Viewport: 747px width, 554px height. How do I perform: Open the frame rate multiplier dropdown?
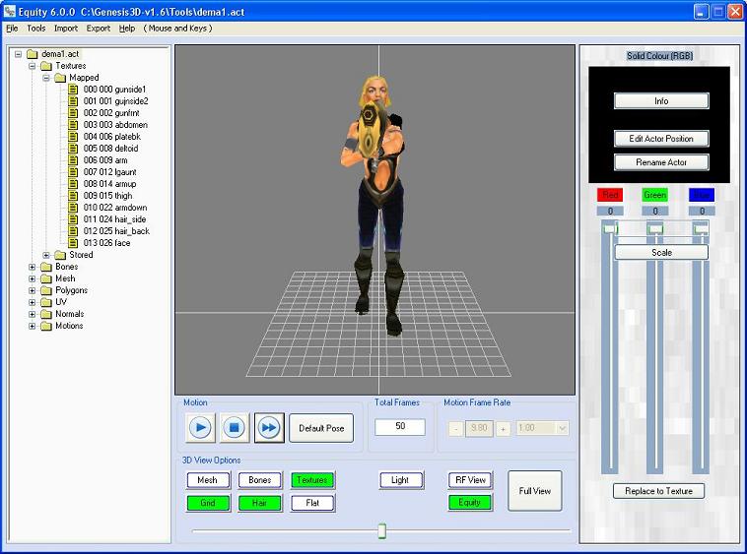[562, 428]
